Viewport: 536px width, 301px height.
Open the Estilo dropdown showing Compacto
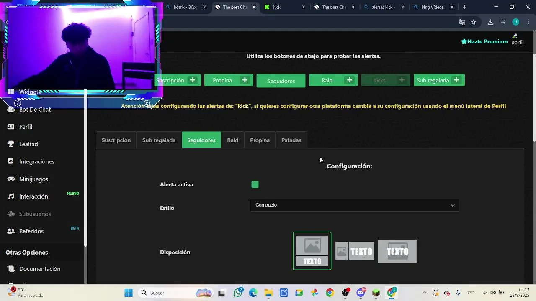pyautogui.click(x=355, y=205)
